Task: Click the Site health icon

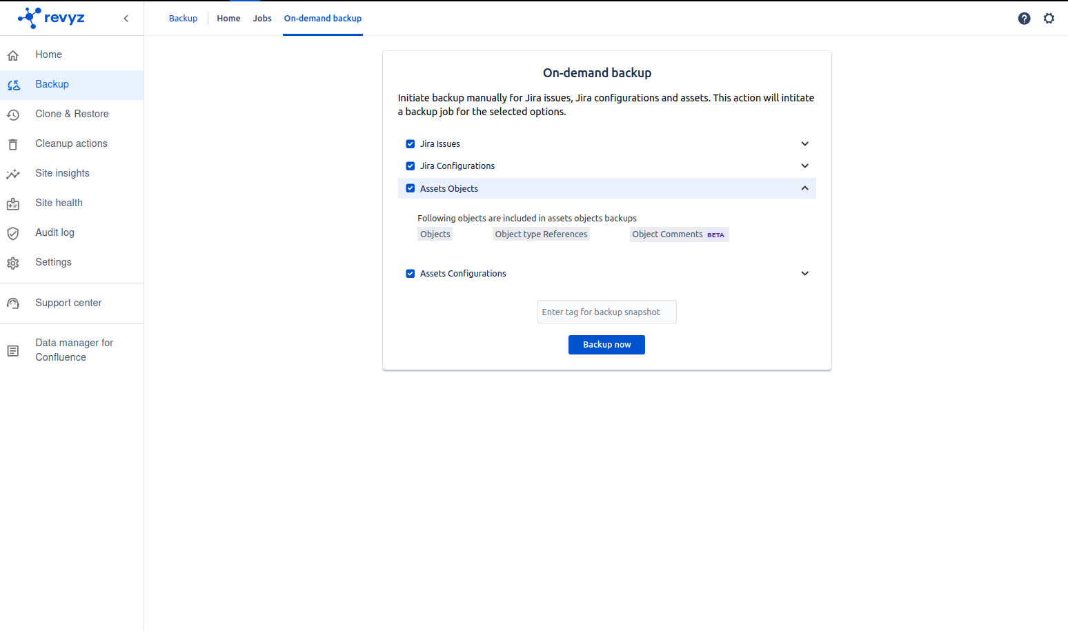Action: [13, 203]
